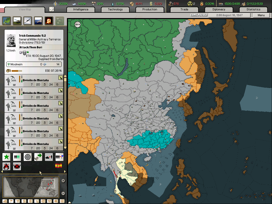Viewport: 272px width, 204px height.
Task: Toggle the terrain map mode button
Action: 4,201
